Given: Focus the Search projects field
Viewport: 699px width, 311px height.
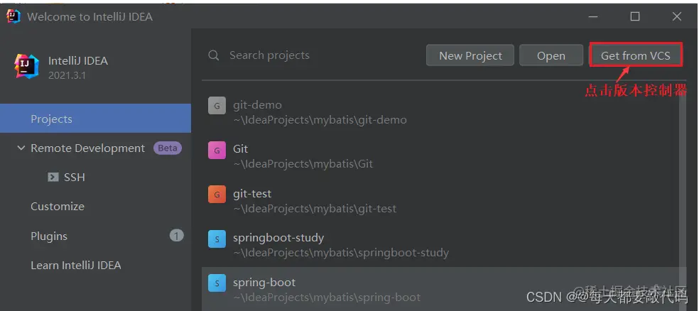Looking at the screenshot, I should pyautogui.click(x=313, y=55).
